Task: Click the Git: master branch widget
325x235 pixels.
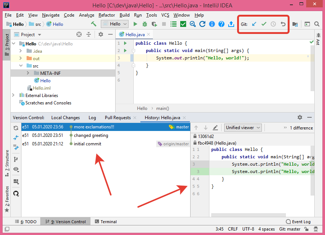Action: tap(290, 229)
